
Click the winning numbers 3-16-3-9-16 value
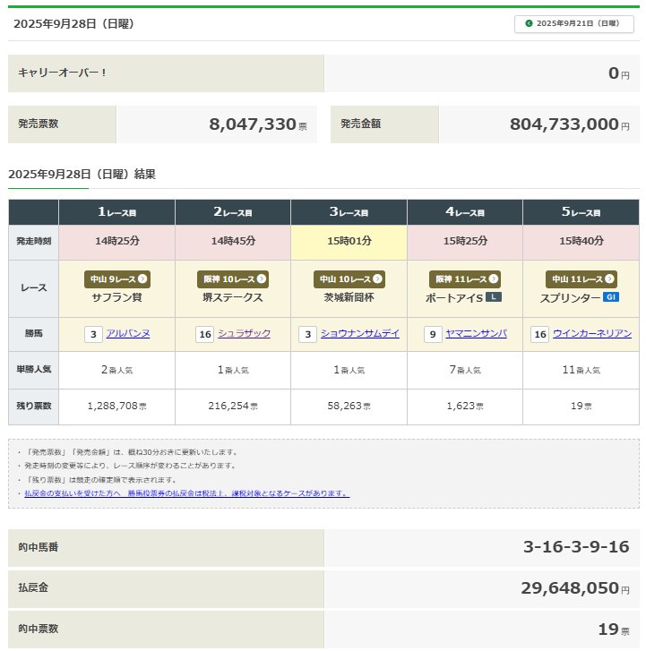click(x=576, y=547)
